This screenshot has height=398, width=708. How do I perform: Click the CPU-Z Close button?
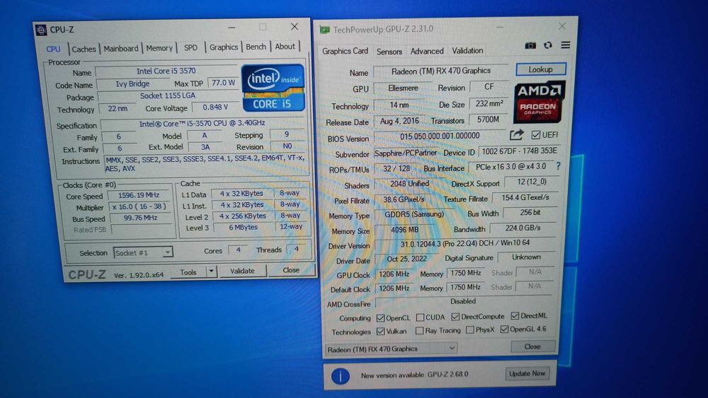tap(291, 270)
